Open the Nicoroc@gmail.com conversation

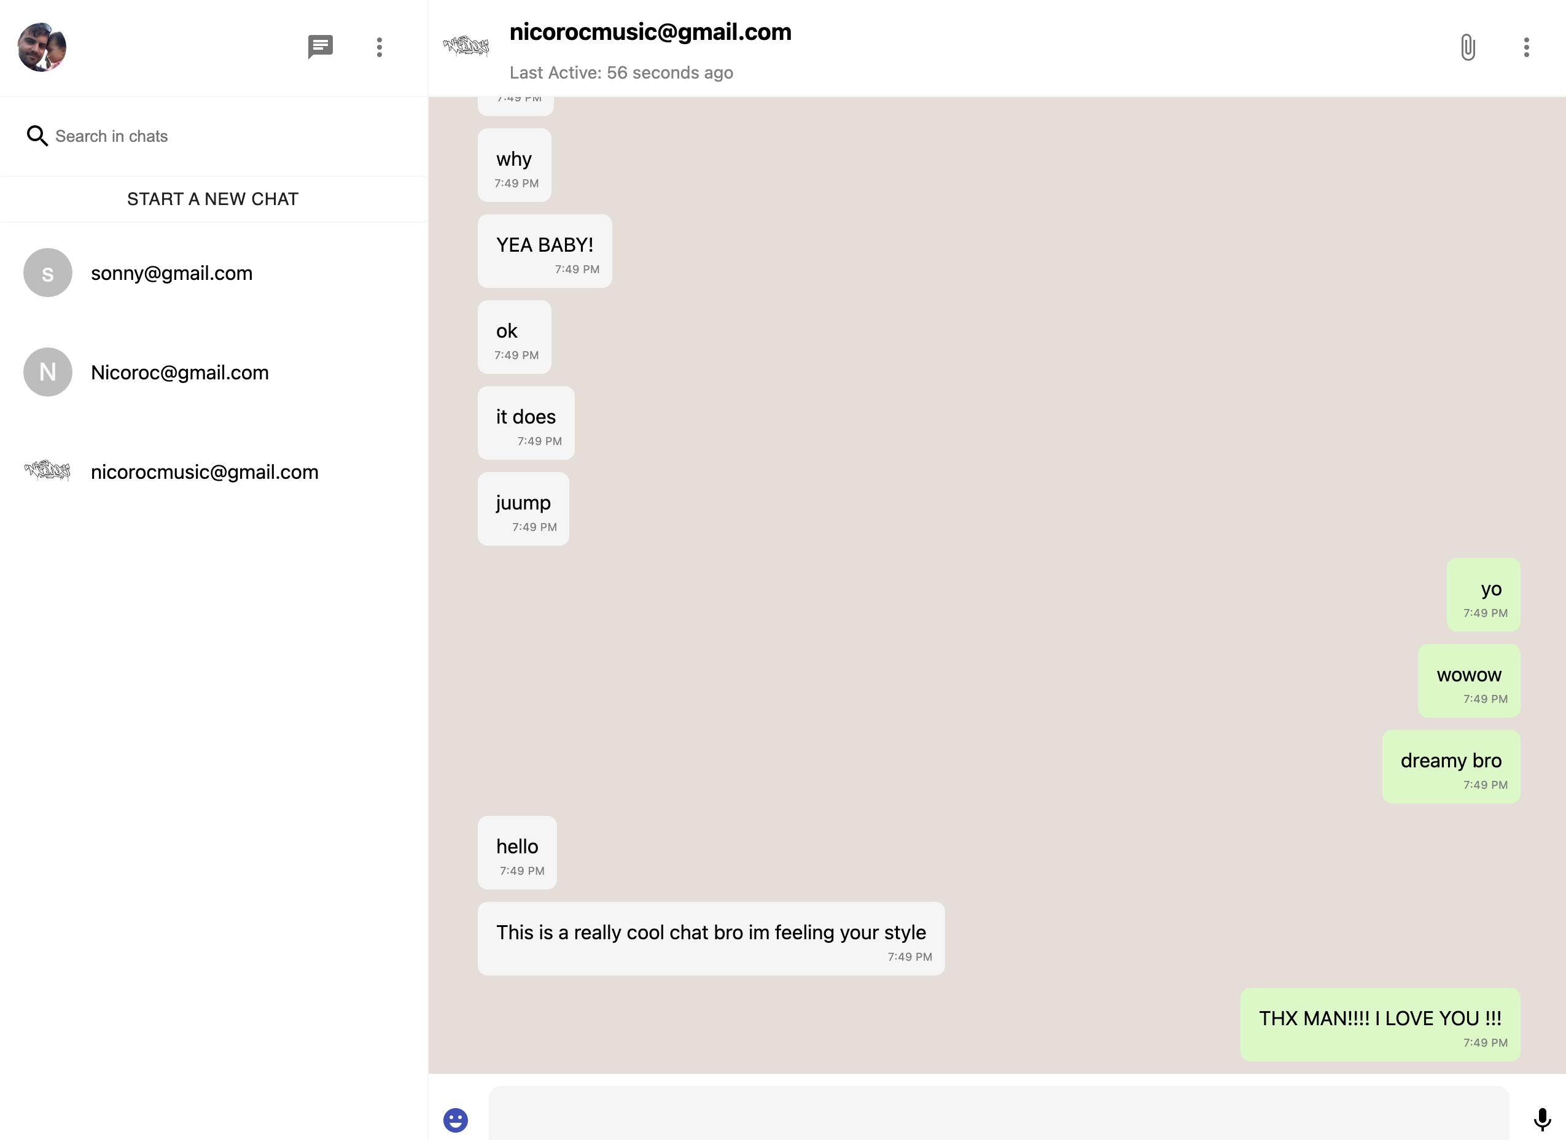(x=179, y=373)
